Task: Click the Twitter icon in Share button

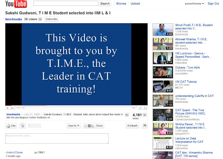Action: tap(93, 126)
